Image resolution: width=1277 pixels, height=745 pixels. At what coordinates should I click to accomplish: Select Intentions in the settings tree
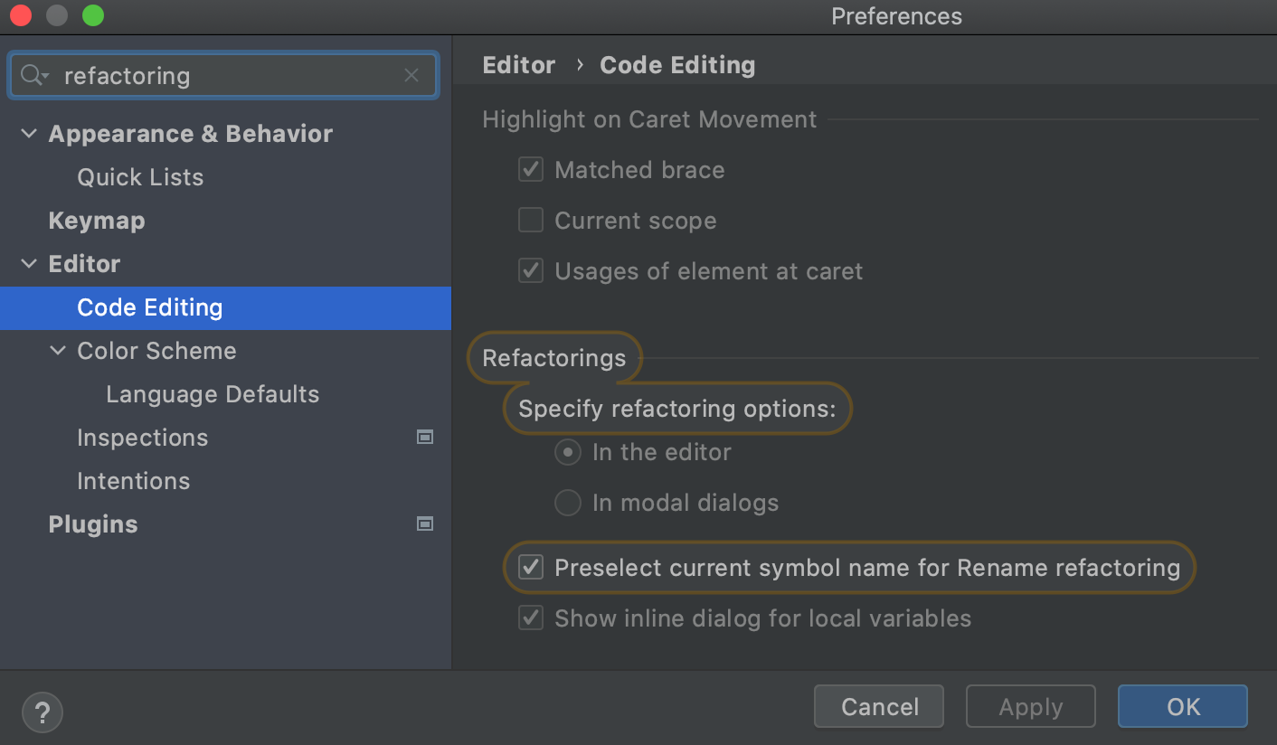coord(134,481)
